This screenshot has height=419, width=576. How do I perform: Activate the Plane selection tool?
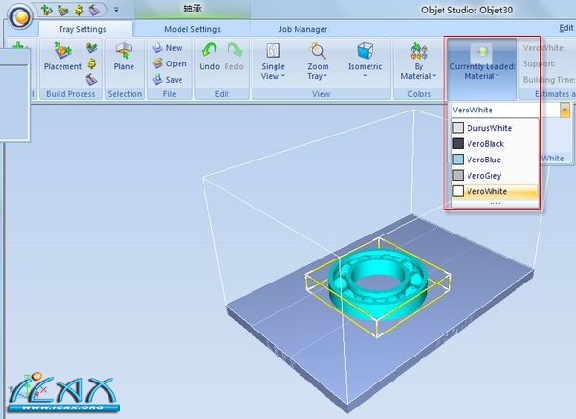pos(124,57)
